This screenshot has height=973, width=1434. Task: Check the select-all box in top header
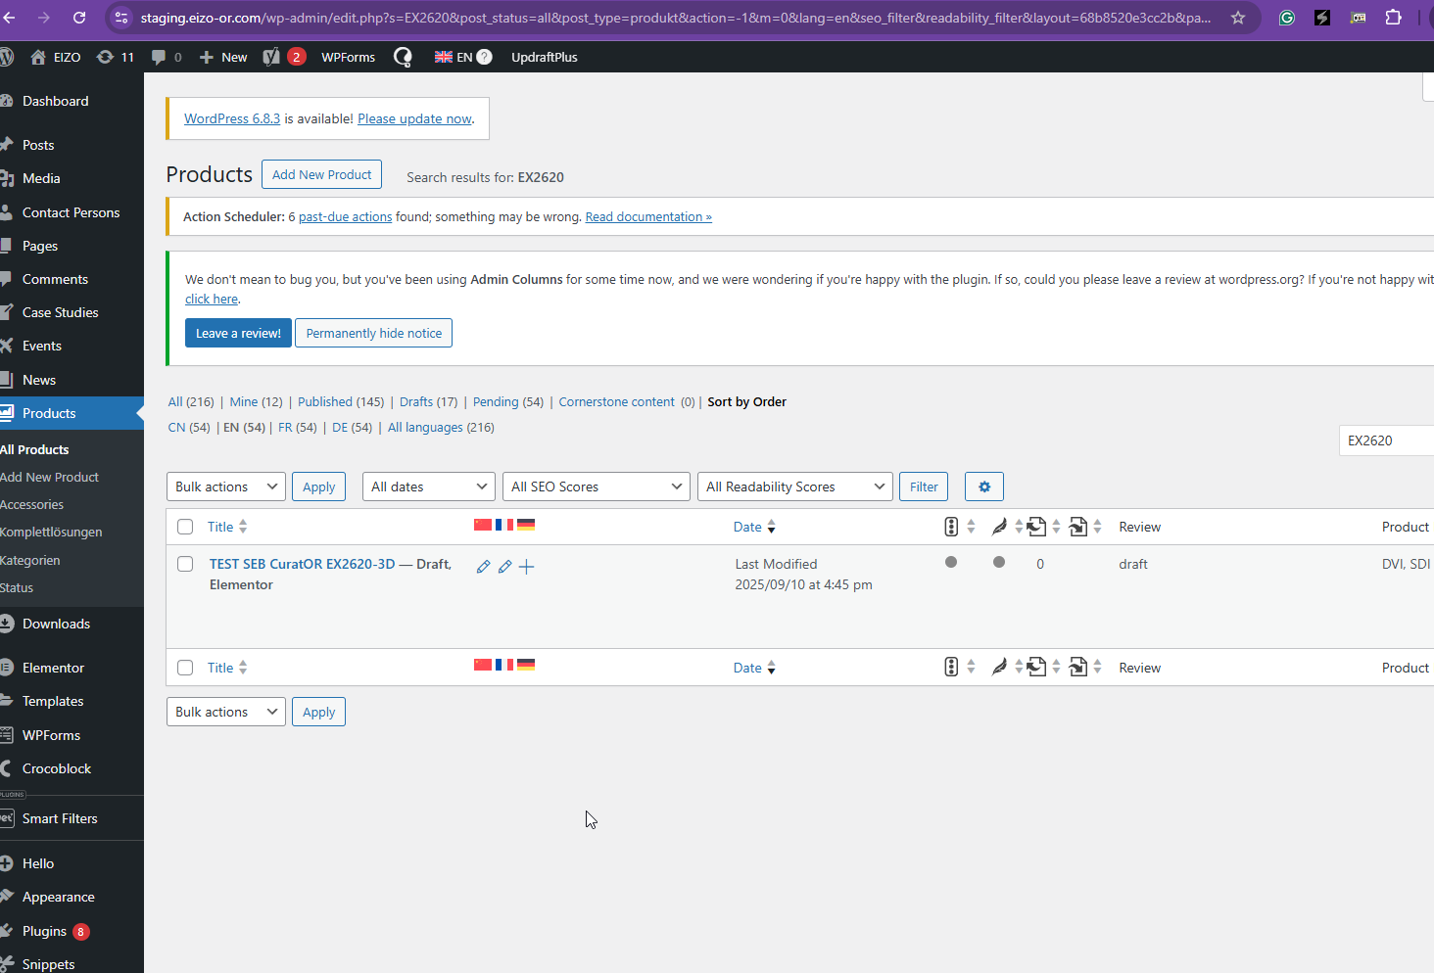click(185, 527)
